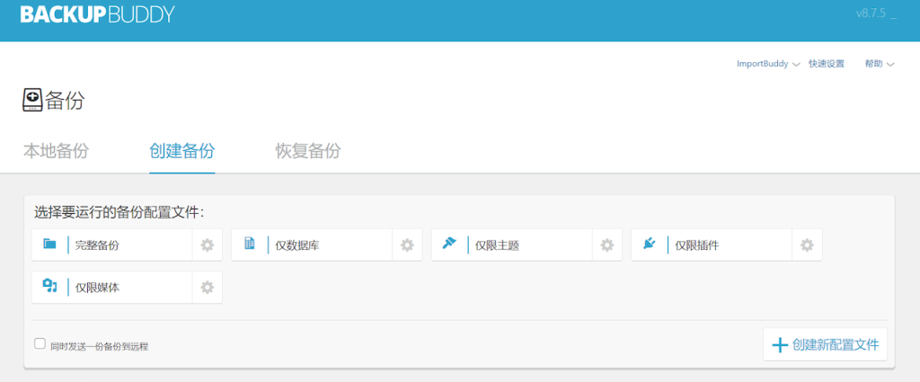Click the database icon for 仅数据库
This screenshot has width=920, height=382.
click(250, 244)
